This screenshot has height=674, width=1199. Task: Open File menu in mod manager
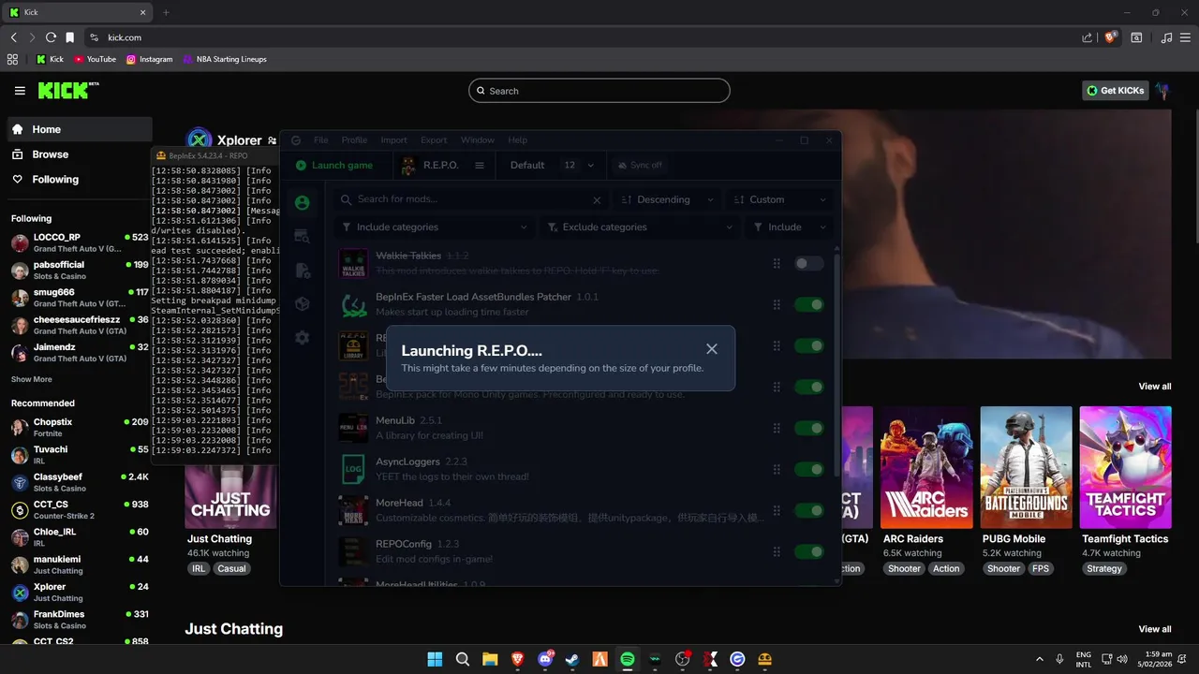[321, 140]
